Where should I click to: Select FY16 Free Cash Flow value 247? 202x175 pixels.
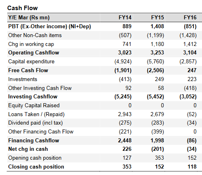coord(192,70)
